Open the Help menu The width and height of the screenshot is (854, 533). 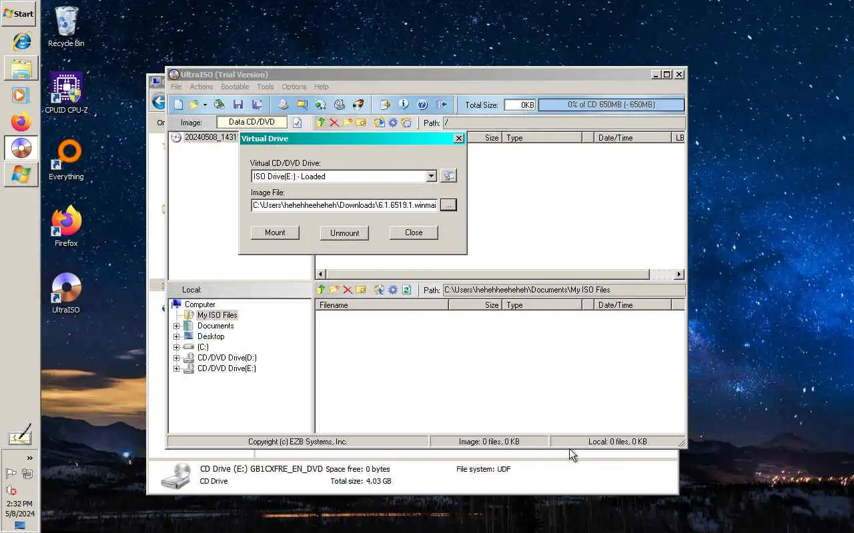pyautogui.click(x=322, y=87)
